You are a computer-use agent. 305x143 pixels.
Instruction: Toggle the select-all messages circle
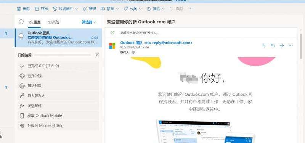click(21, 22)
